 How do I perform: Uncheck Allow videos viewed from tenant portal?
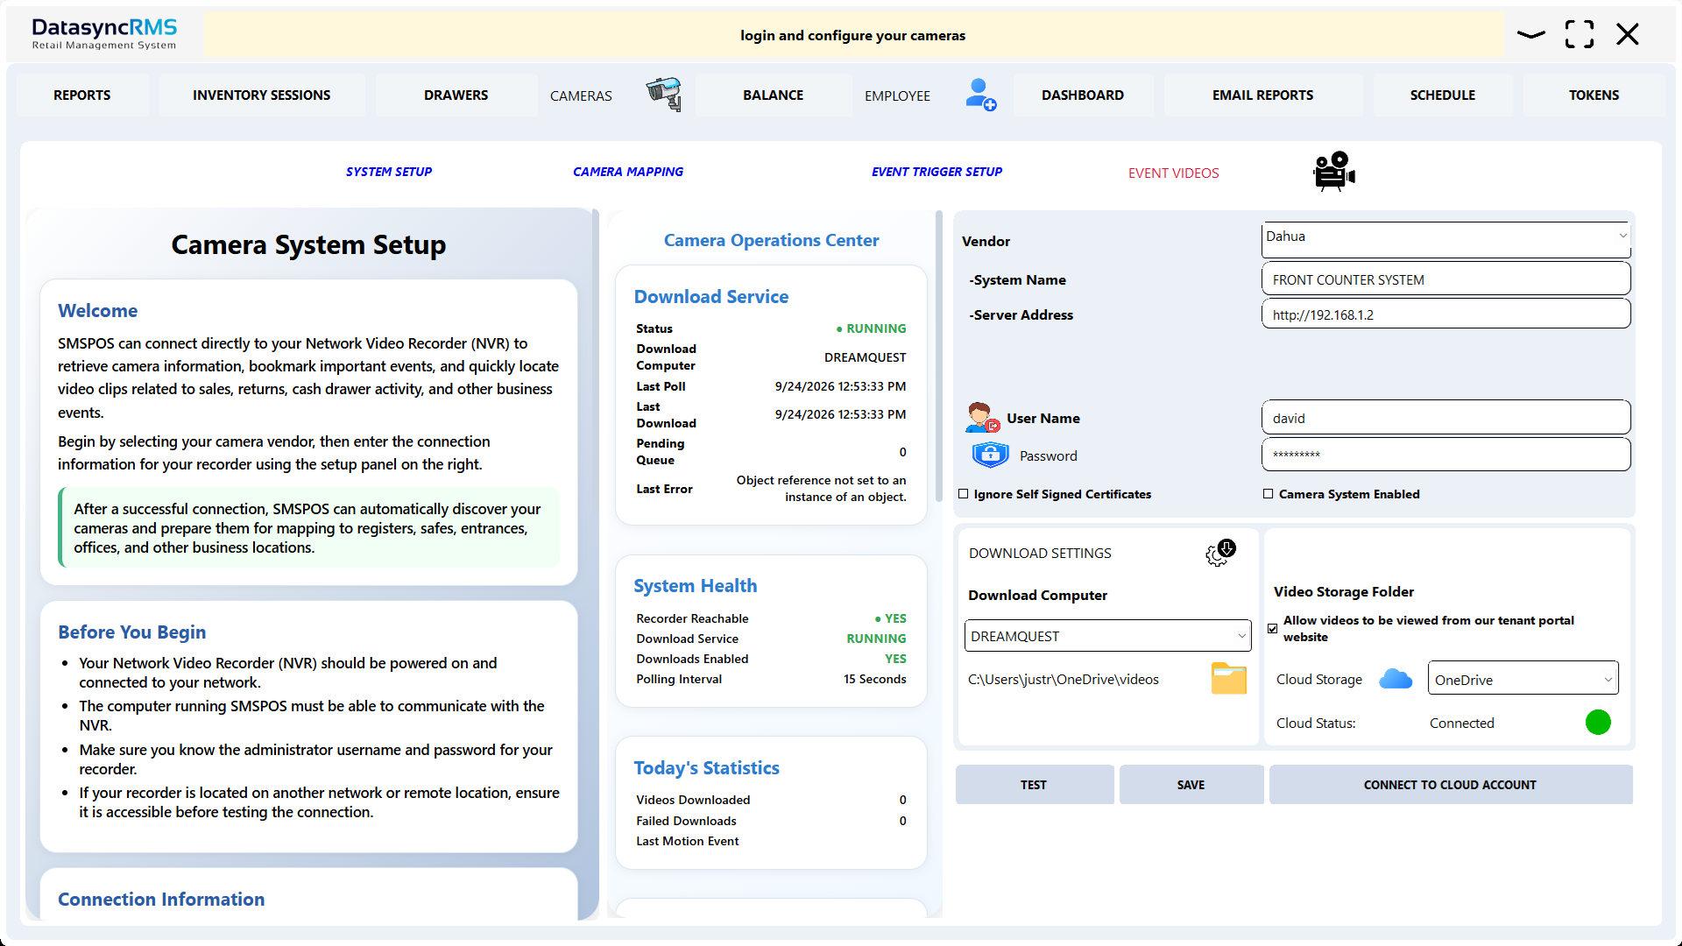(x=1272, y=629)
